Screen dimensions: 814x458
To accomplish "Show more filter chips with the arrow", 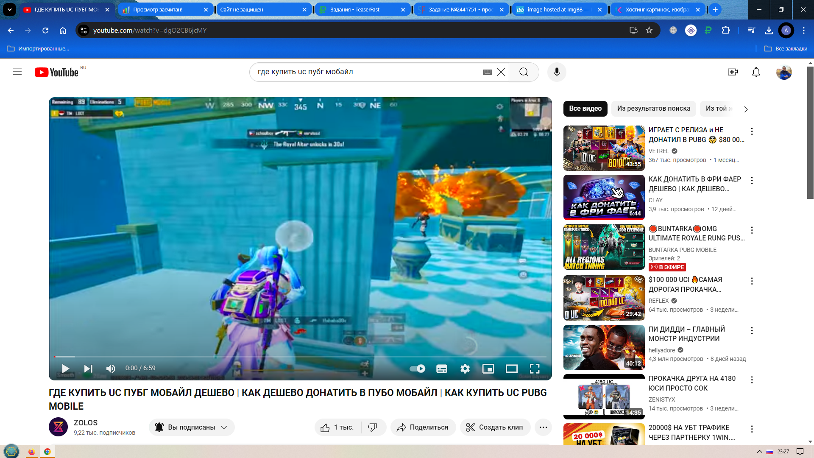I will click(746, 109).
